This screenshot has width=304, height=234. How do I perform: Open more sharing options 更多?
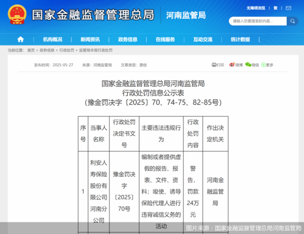(268, 65)
